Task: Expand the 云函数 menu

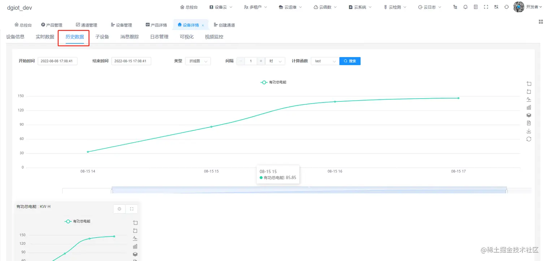Action: pos(325,7)
